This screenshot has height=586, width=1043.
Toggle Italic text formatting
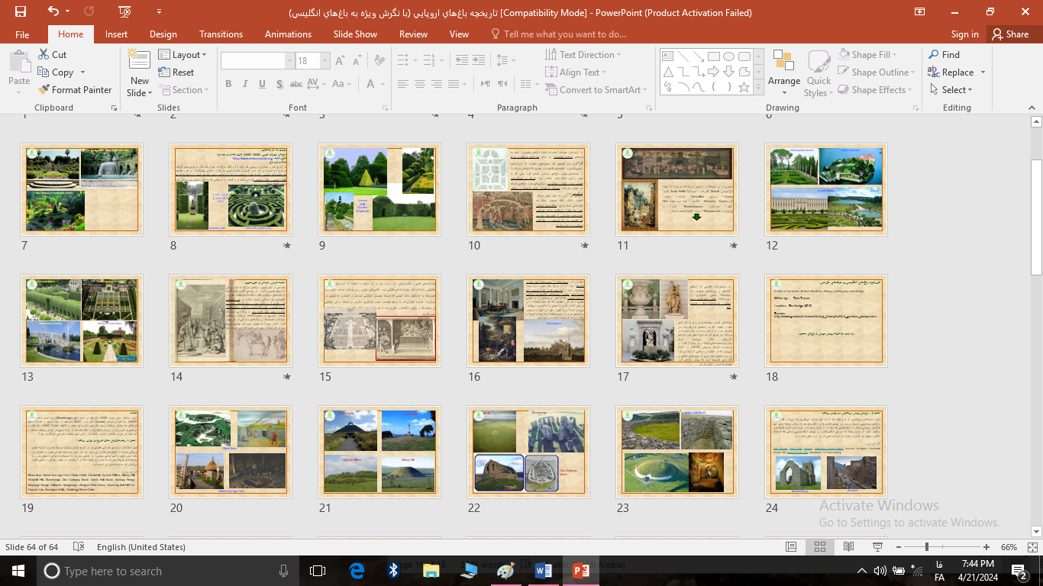245,84
